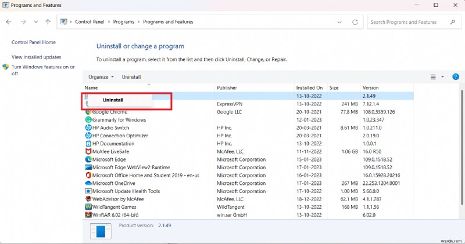The width and height of the screenshot is (465, 244).
Task: Select the HP Documentation entry
Action: [x=113, y=144]
